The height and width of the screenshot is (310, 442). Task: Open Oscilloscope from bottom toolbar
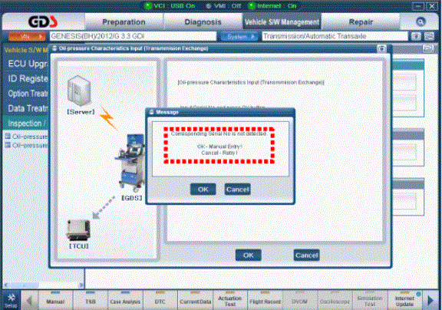click(x=335, y=301)
